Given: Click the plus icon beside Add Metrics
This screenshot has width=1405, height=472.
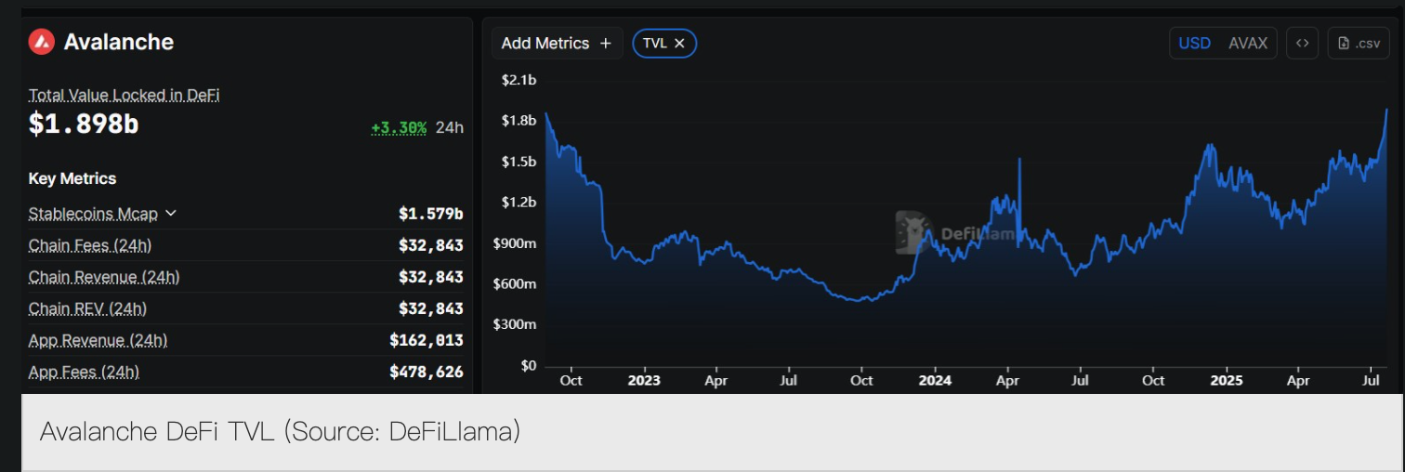Looking at the screenshot, I should coord(606,44).
